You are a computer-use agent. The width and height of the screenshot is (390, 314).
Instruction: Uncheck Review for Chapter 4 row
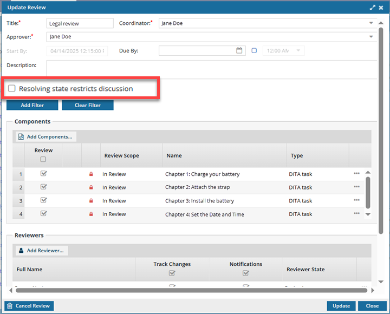43,213
